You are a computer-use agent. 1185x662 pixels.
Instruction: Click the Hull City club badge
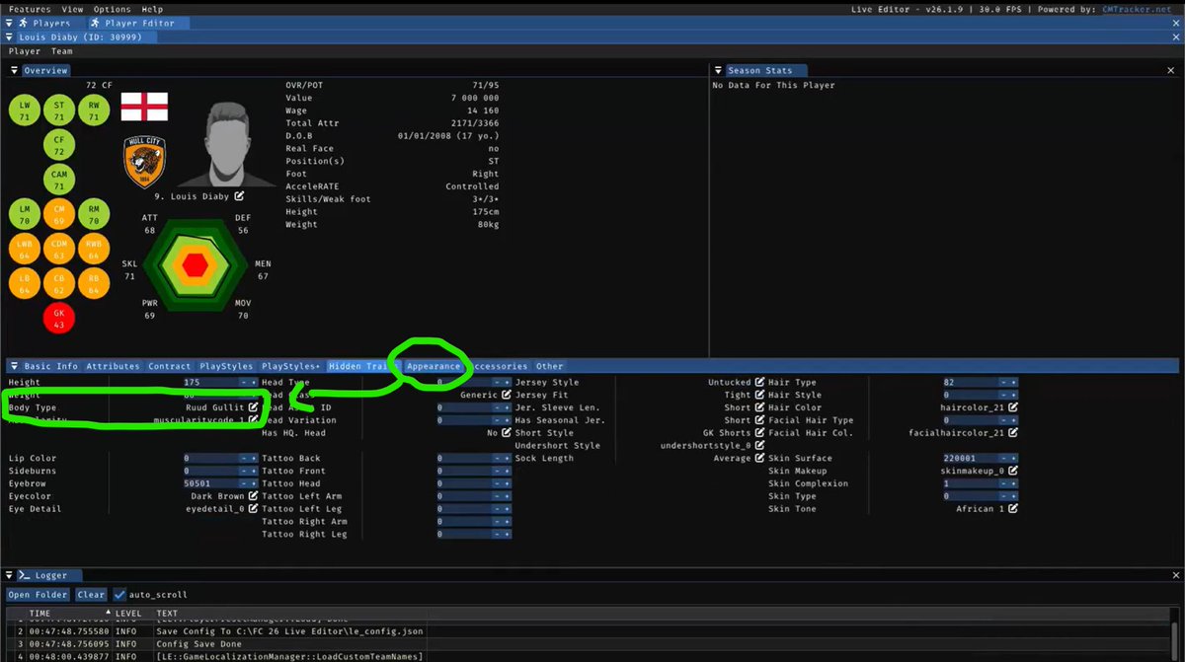pyautogui.click(x=143, y=161)
